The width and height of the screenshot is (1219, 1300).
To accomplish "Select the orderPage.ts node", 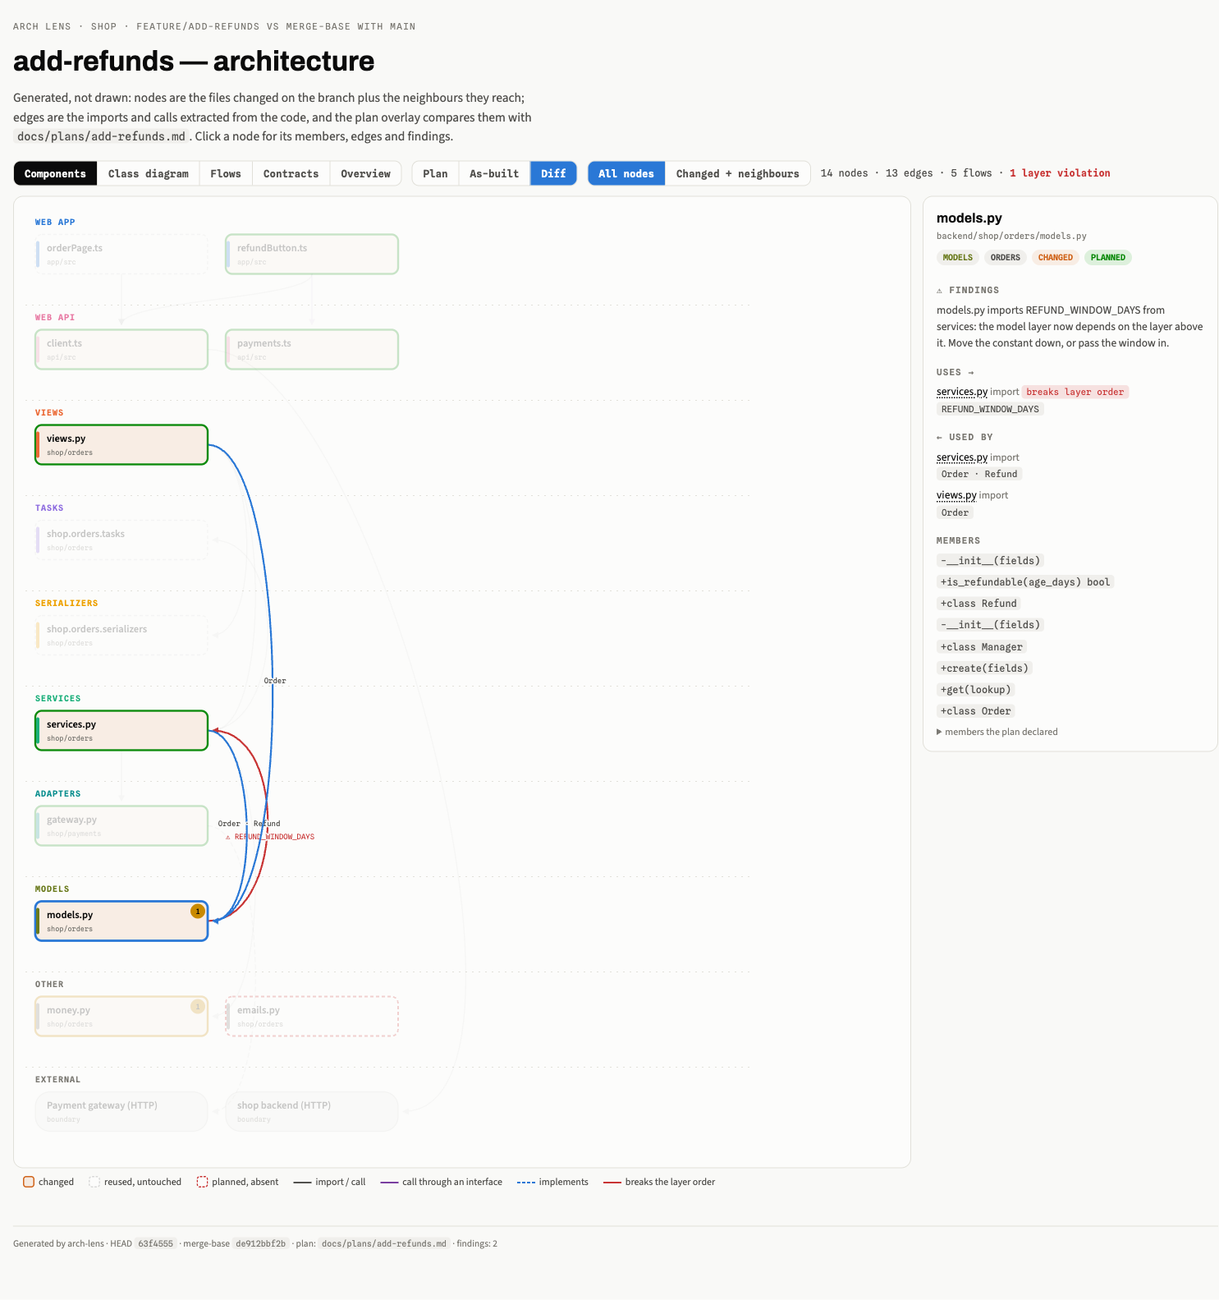I will 121,254.
